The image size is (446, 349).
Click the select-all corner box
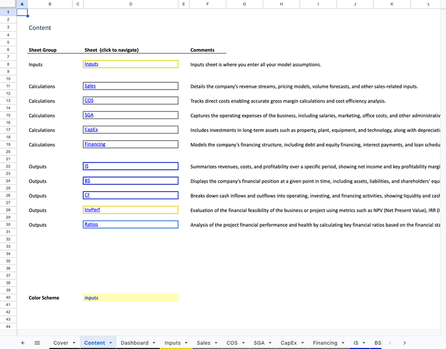coord(8,4)
